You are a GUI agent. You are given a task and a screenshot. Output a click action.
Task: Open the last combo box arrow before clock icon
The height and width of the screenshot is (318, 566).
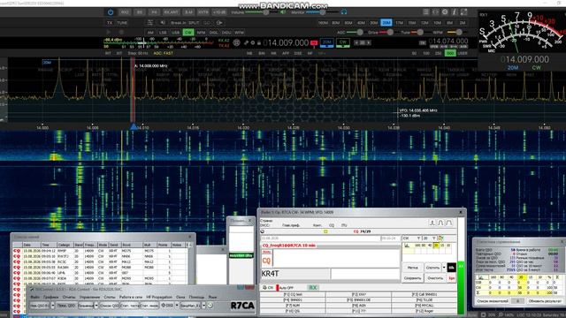pyautogui.click(x=203, y=306)
